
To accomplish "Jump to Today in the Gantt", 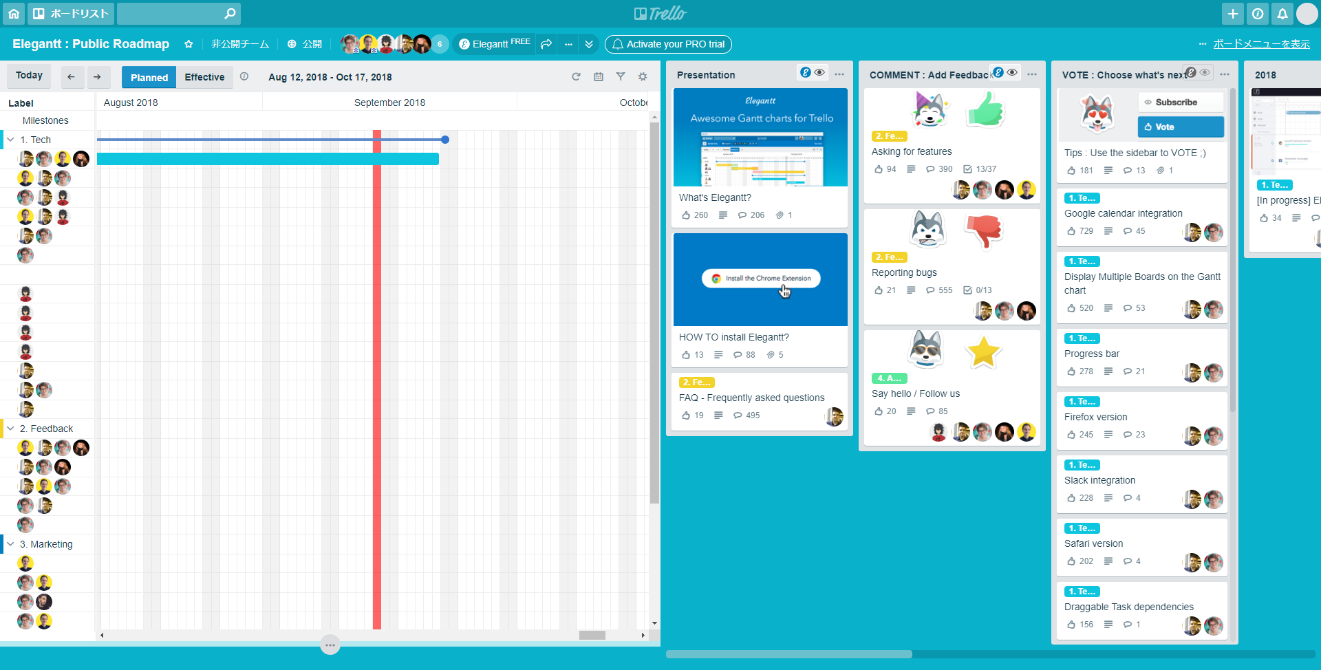I will coord(29,76).
